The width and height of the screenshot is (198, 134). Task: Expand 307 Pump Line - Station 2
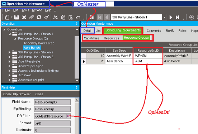pos(9,52)
